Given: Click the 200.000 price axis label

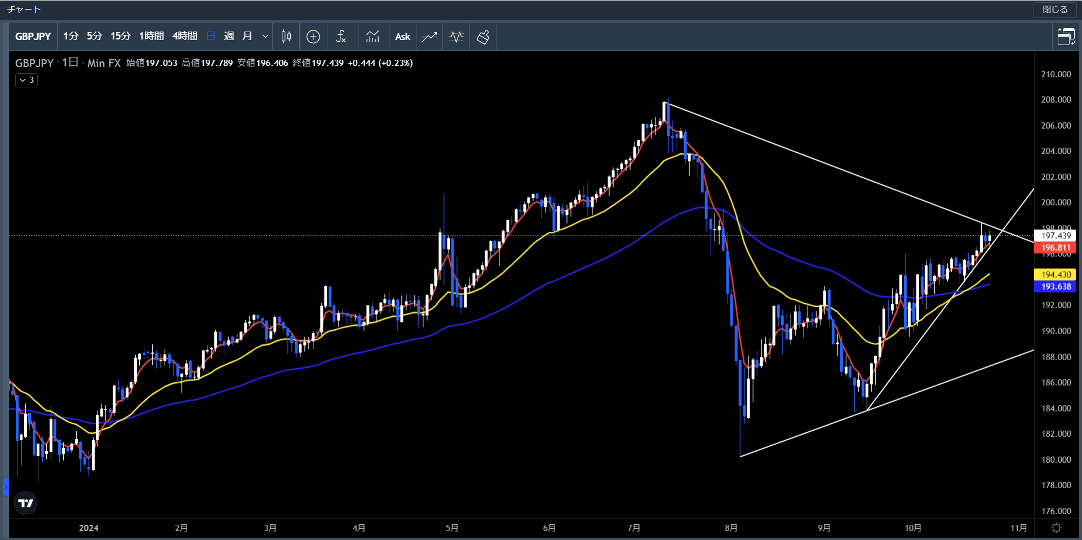Looking at the screenshot, I should pos(1056,202).
